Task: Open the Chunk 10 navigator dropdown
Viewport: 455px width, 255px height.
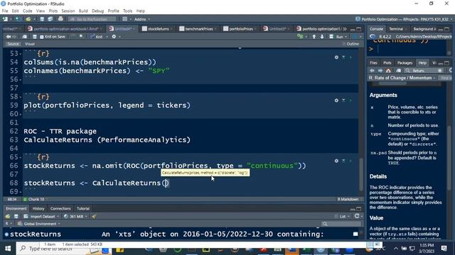Action: pos(35,199)
